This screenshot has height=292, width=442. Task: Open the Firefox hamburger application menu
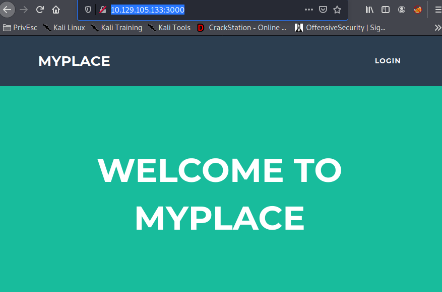(438, 10)
